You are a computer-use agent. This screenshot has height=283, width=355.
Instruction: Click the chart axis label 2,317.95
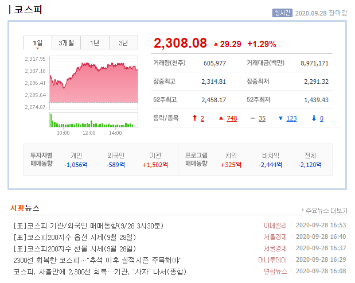coord(36,59)
